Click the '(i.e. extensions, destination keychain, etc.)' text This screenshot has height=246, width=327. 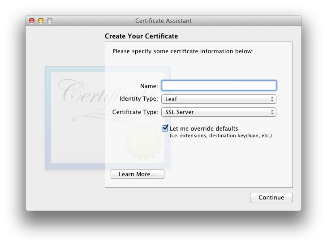click(221, 136)
